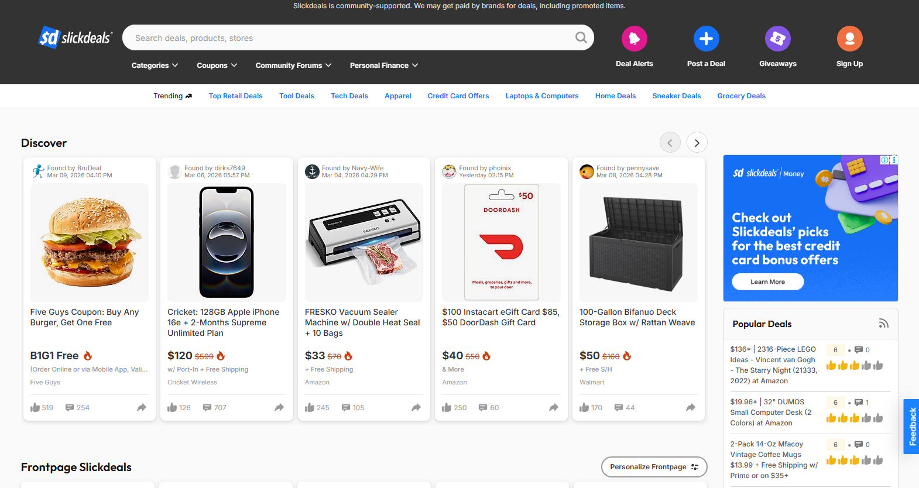Open the LEGO Starry Night popular deal
This screenshot has height=488, width=919.
(x=773, y=365)
